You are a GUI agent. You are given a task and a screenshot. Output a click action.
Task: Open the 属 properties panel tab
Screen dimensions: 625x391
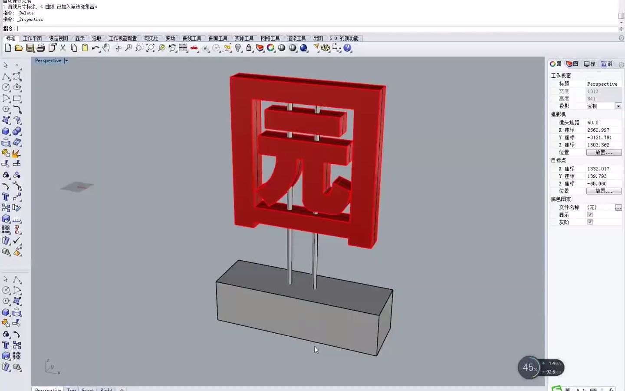tap(556, 64)
